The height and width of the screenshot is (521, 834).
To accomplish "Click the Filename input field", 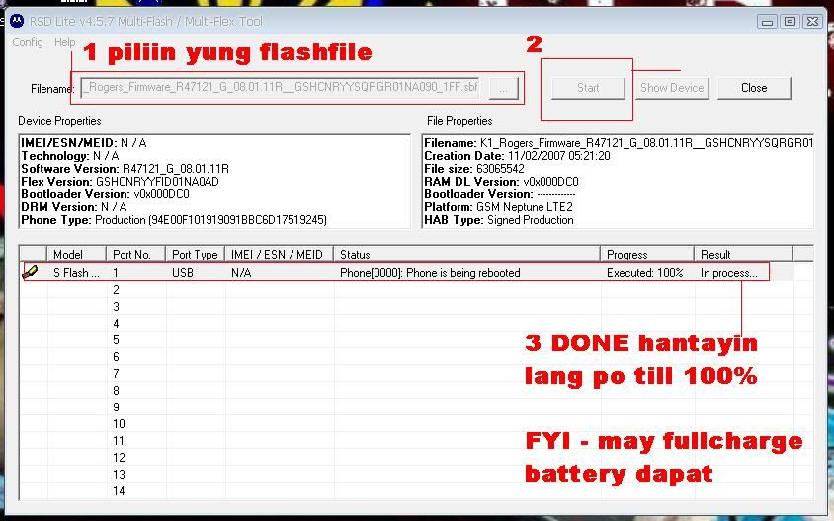I will coord(281,88).
